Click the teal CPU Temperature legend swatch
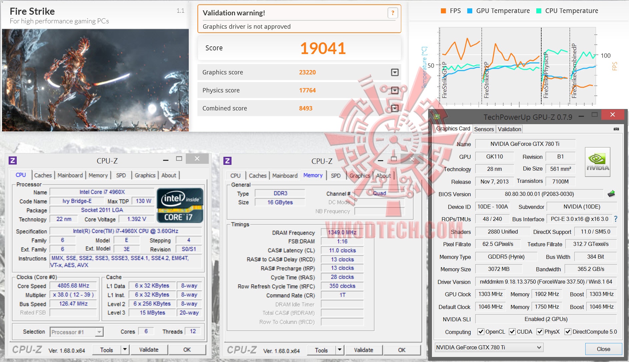Screen dimensions: 629x362 tap(539, 11)
